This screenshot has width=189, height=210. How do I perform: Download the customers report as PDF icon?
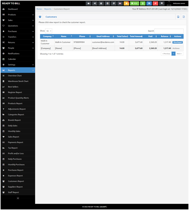[x=178, y=17]
